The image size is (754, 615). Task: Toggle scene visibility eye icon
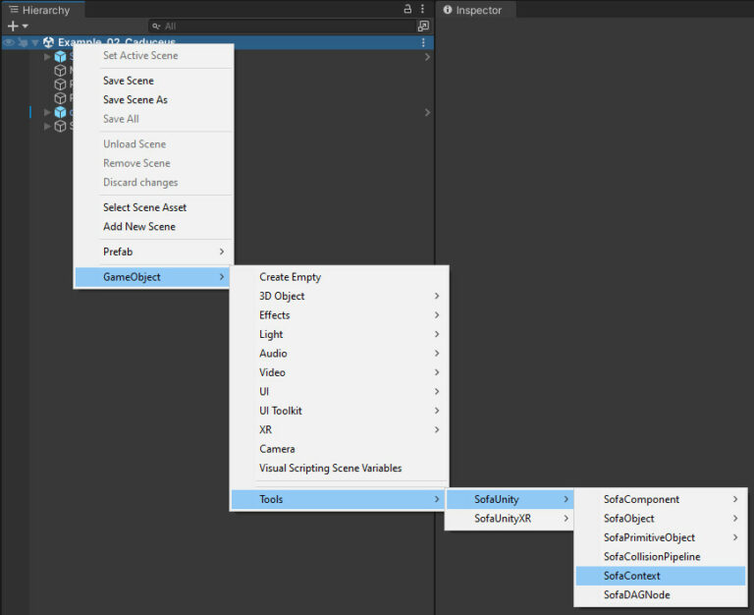tap(9, 43)
